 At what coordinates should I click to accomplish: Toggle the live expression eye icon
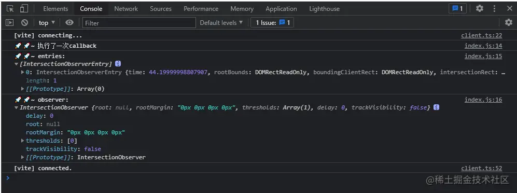tap(69, 22)
